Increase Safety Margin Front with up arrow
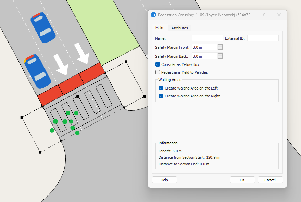The height and width of the screenshot is (202, 301). coord(220,46)
